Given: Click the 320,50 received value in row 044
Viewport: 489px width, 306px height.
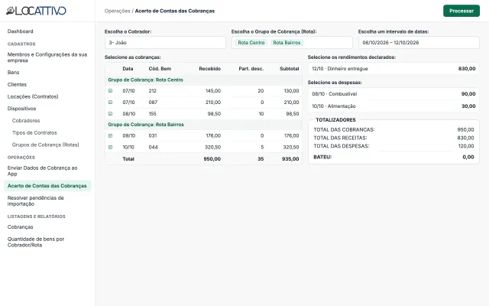Looking at the screenshot, I should 213,147.
